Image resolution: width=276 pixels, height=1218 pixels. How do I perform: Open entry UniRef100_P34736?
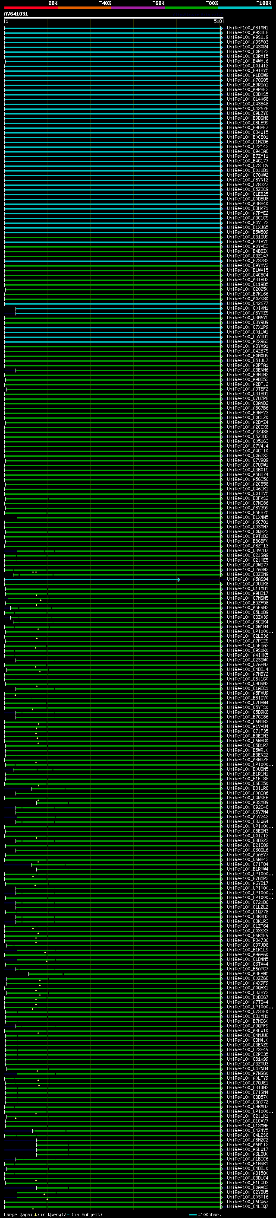pyautogui.click(x=247, y=941)
